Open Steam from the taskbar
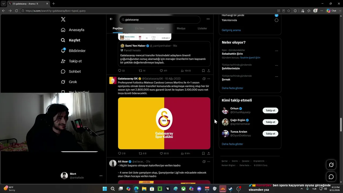 231,189
